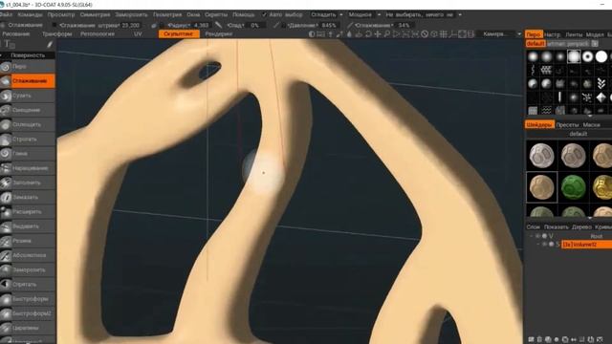The image size is (612, 344).
Task: Select the Замазать sculpt tool
Action: (x=28, y=198)
